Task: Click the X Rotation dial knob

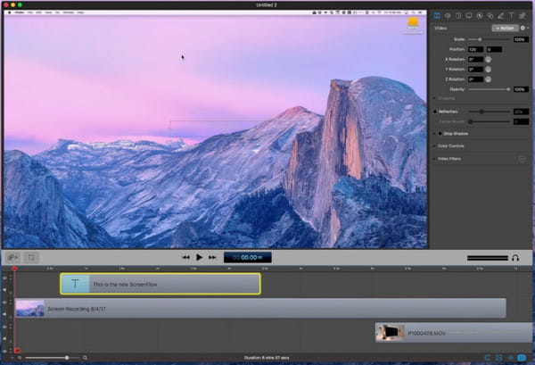Action: click(x=489, y=60)
